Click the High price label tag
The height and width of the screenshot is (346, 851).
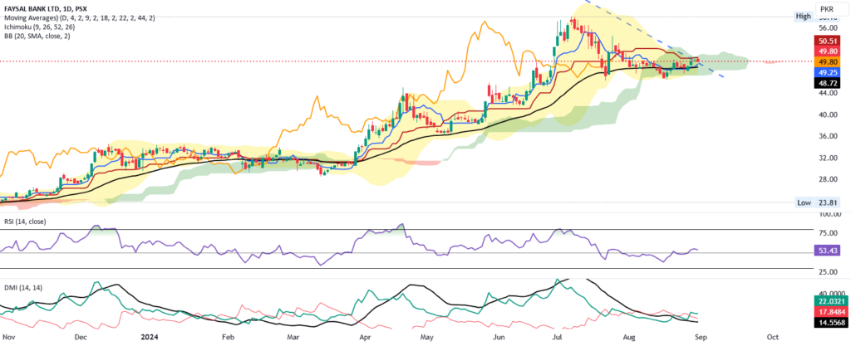pyautogui.click(x=802, y=16)
